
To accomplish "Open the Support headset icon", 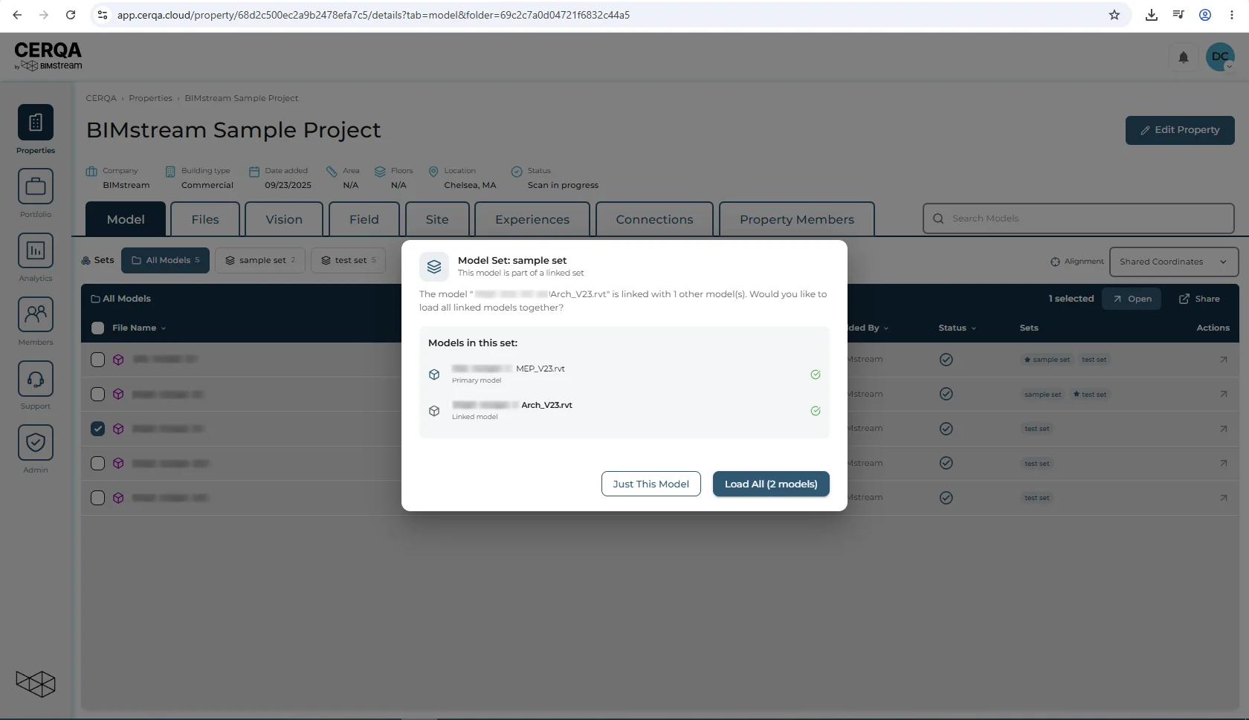I will (x=36, y=378).
